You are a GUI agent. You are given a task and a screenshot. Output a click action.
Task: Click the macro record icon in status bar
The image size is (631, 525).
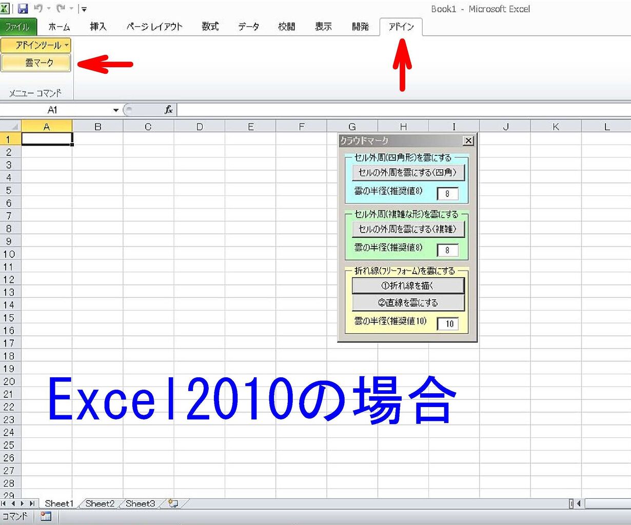click(x=46, y=516)
